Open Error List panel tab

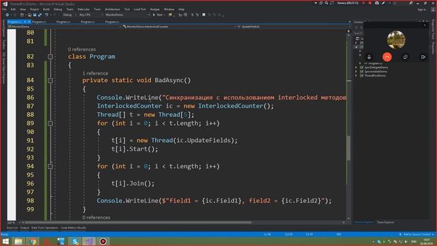pos(12,228)
